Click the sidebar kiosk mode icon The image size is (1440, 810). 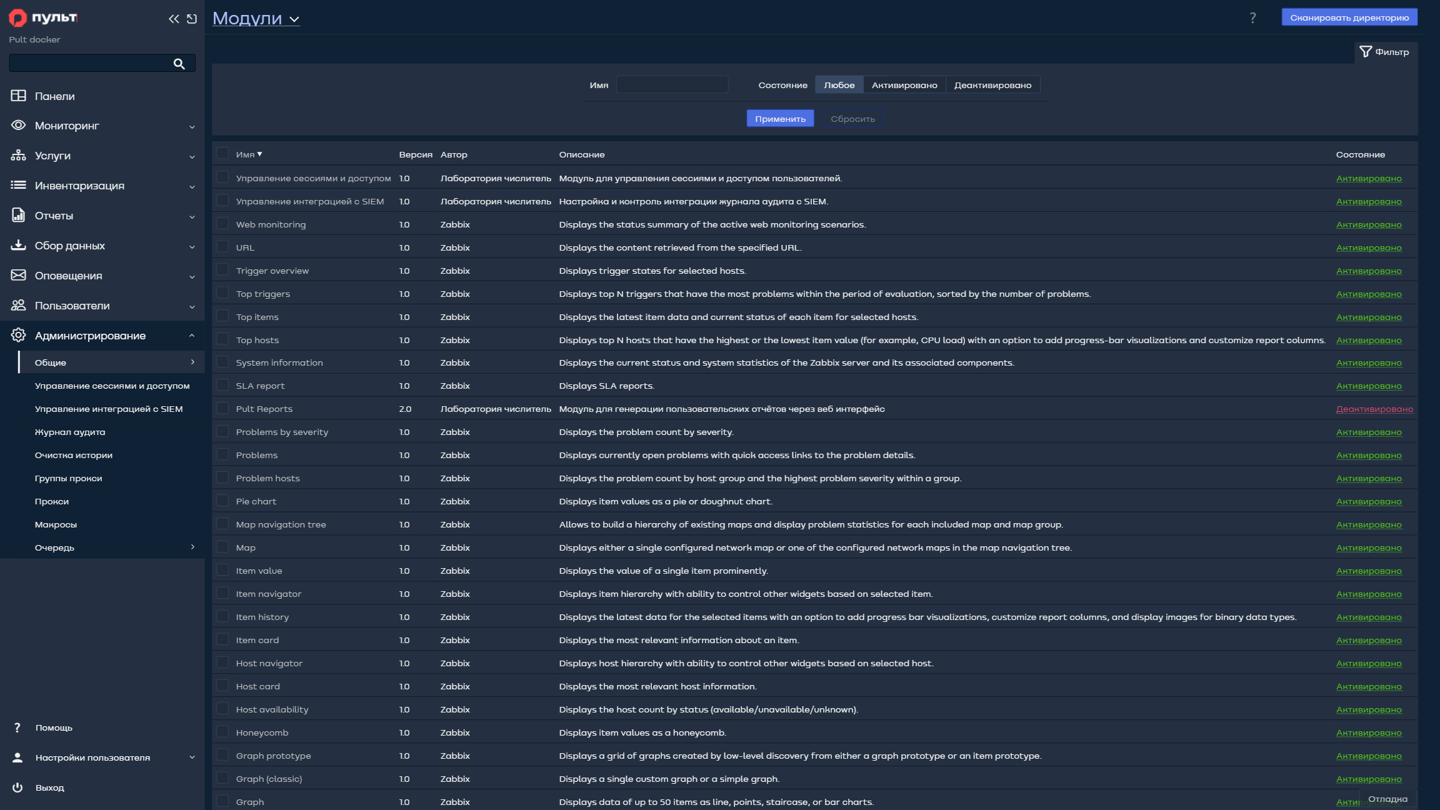pyautogui.click(x=192, y=19)
